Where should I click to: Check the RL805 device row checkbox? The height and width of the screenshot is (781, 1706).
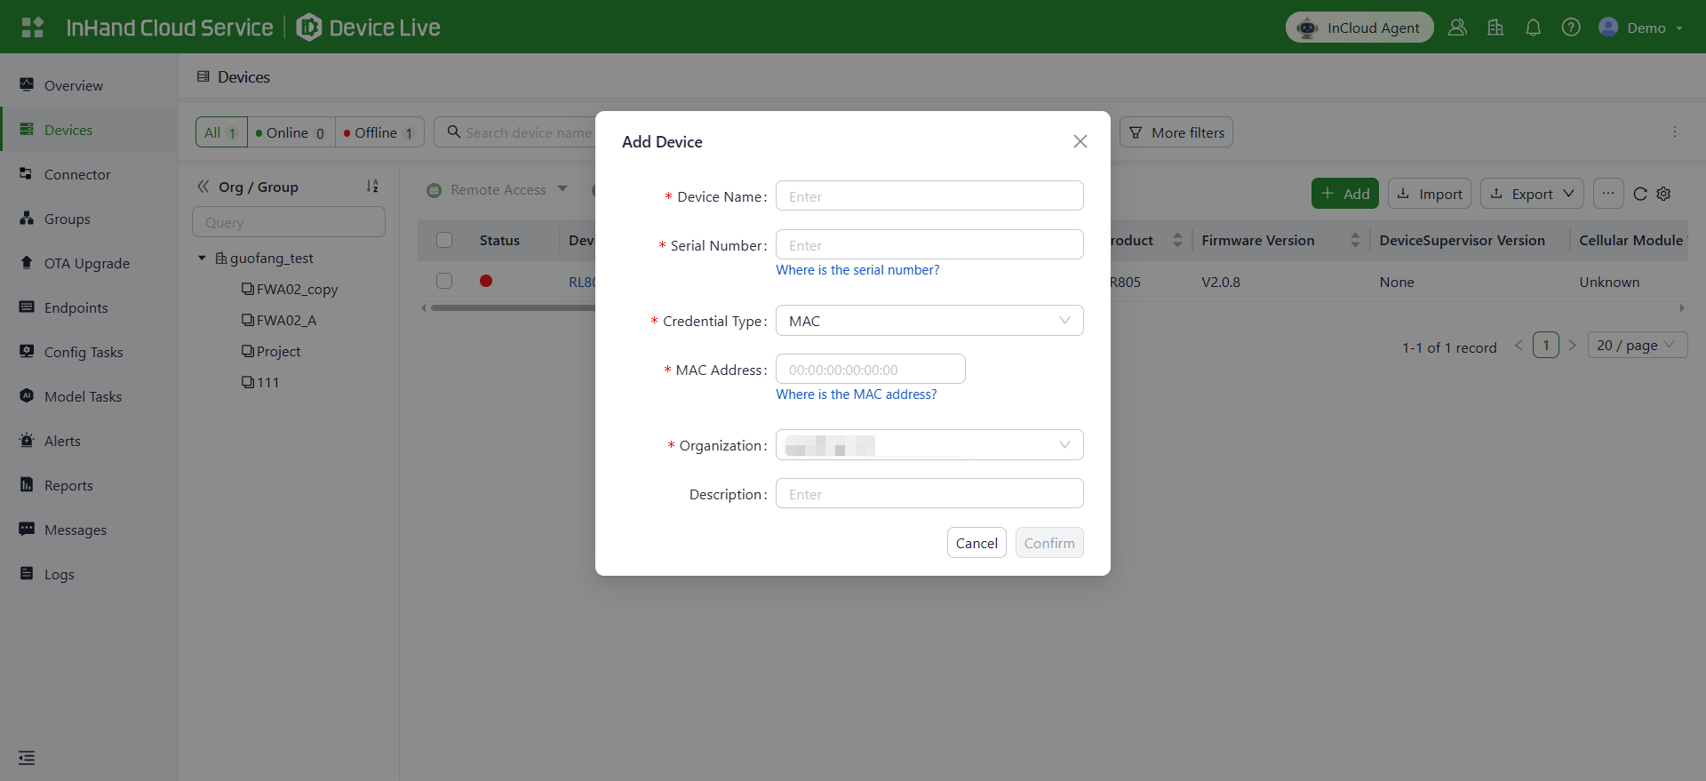pyautogui.click(x=444, y=281)
